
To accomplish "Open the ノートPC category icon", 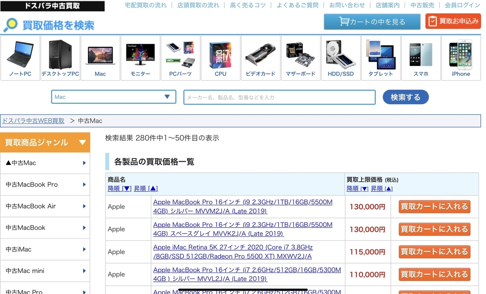I will click(20, 58).
